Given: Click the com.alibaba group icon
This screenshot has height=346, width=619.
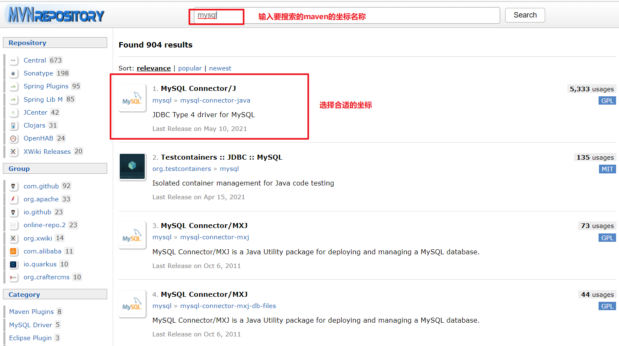Looking at the screenshot, I should point(13,251).
